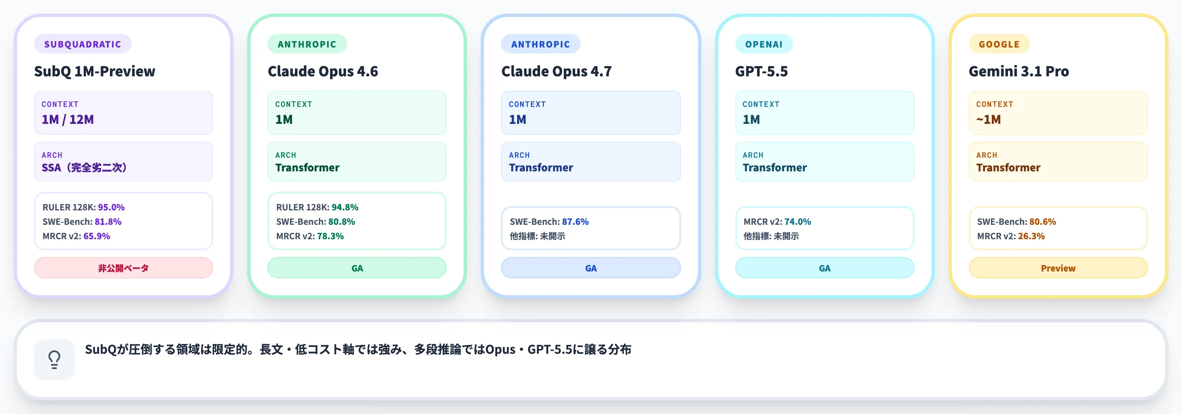The image size is (1182, 414).
Task: Click the ARCH label in the Gemini card
Action: (987, 155)
